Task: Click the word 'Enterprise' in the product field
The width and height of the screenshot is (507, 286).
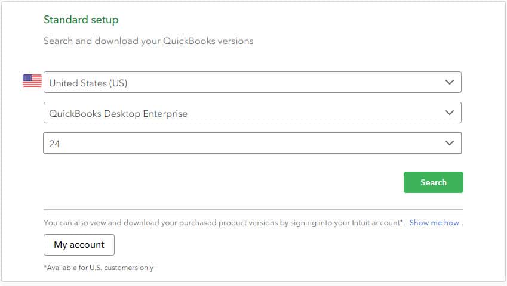Action: (165, 113)
